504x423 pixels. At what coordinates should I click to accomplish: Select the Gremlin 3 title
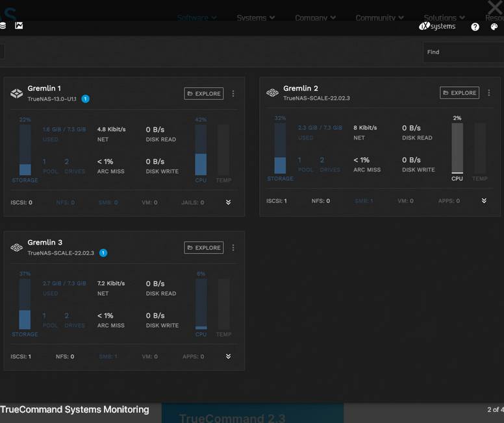45,243
